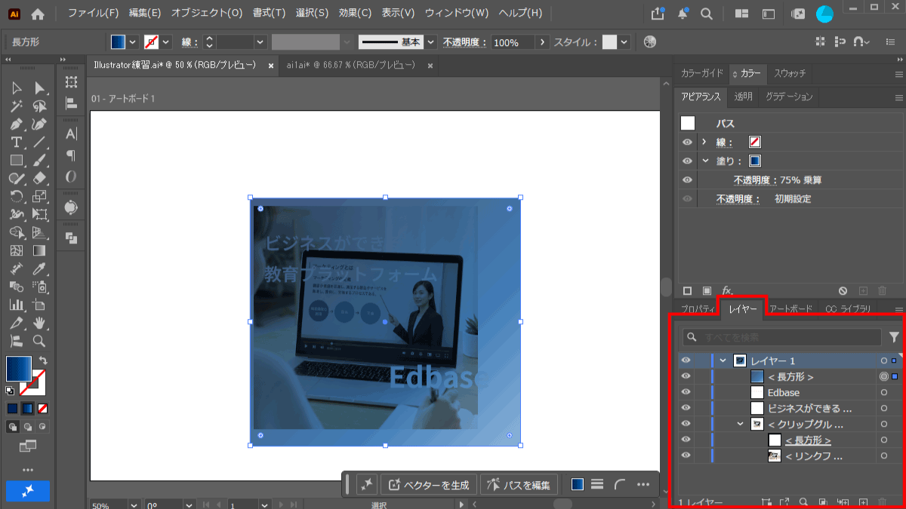Select the Gradient tool
This screenshot has width=906, height=509.
pyautogui.click(x=40, y=250)
